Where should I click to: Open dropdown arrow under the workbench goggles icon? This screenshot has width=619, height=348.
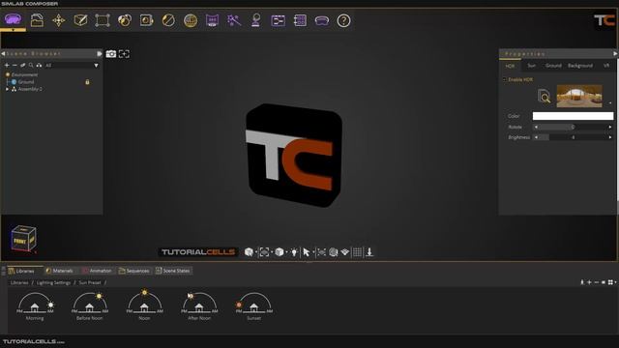tap(13, 30)
